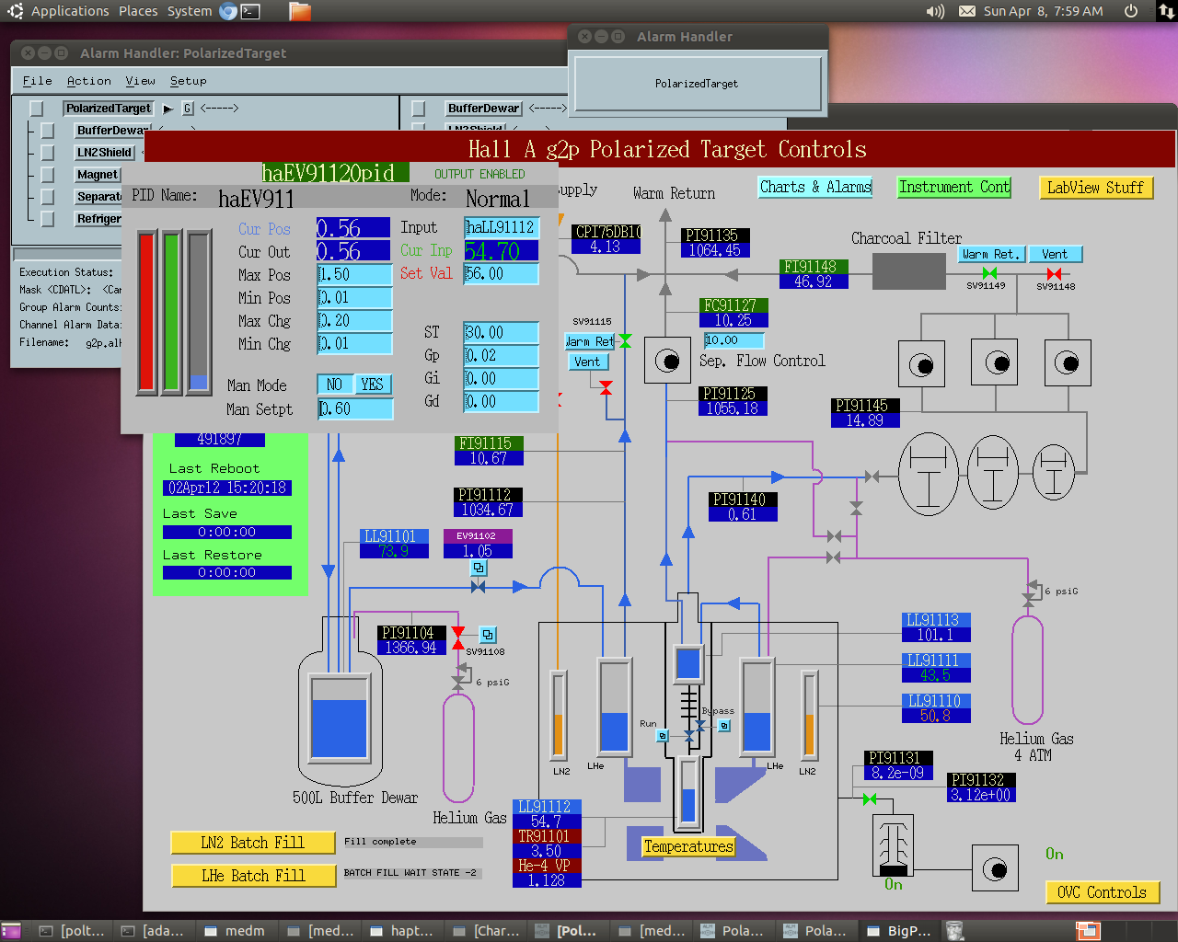
Task: Set Man Mode to YES
Action: point(373,385)
